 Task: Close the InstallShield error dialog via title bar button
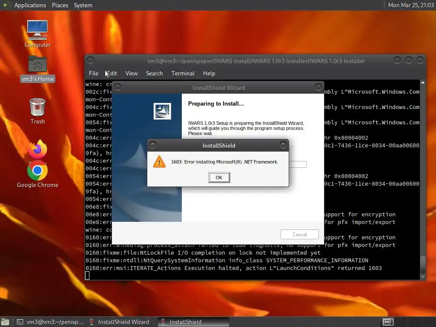tap(283, 145)
